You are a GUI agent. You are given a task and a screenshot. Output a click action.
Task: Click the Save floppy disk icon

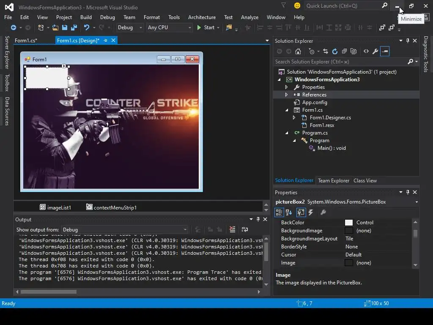[65, 28]
